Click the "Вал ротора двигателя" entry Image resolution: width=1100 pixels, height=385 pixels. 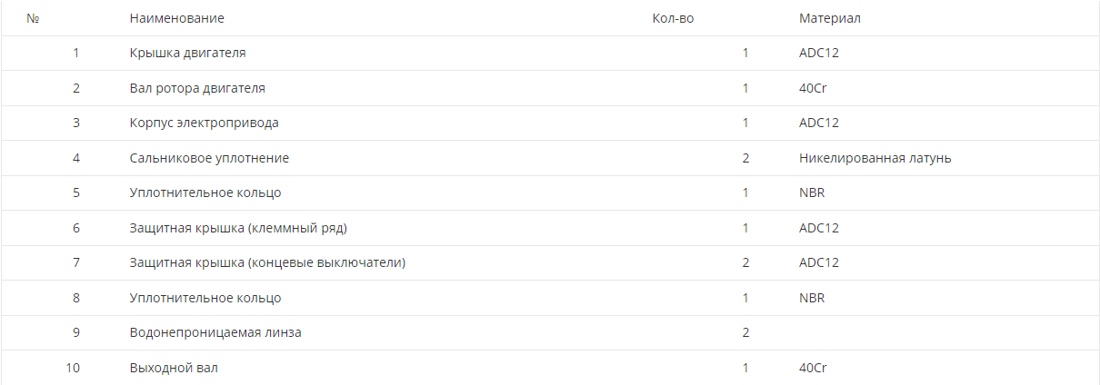click(197, 88)
